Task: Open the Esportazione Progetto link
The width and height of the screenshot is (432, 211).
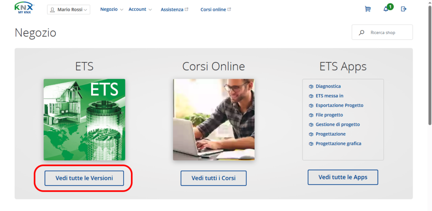Action: click(340, 105)
